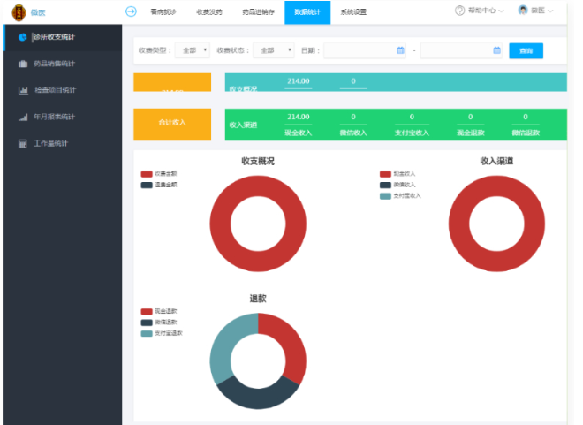Viewport: 583px width, 425px height.
Task: Click the circled arrow collapse icon
Action: tap(132, 11)
